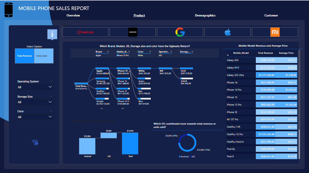Click the Green color tree node
309x173 pixels.
[x=144, y=81]
